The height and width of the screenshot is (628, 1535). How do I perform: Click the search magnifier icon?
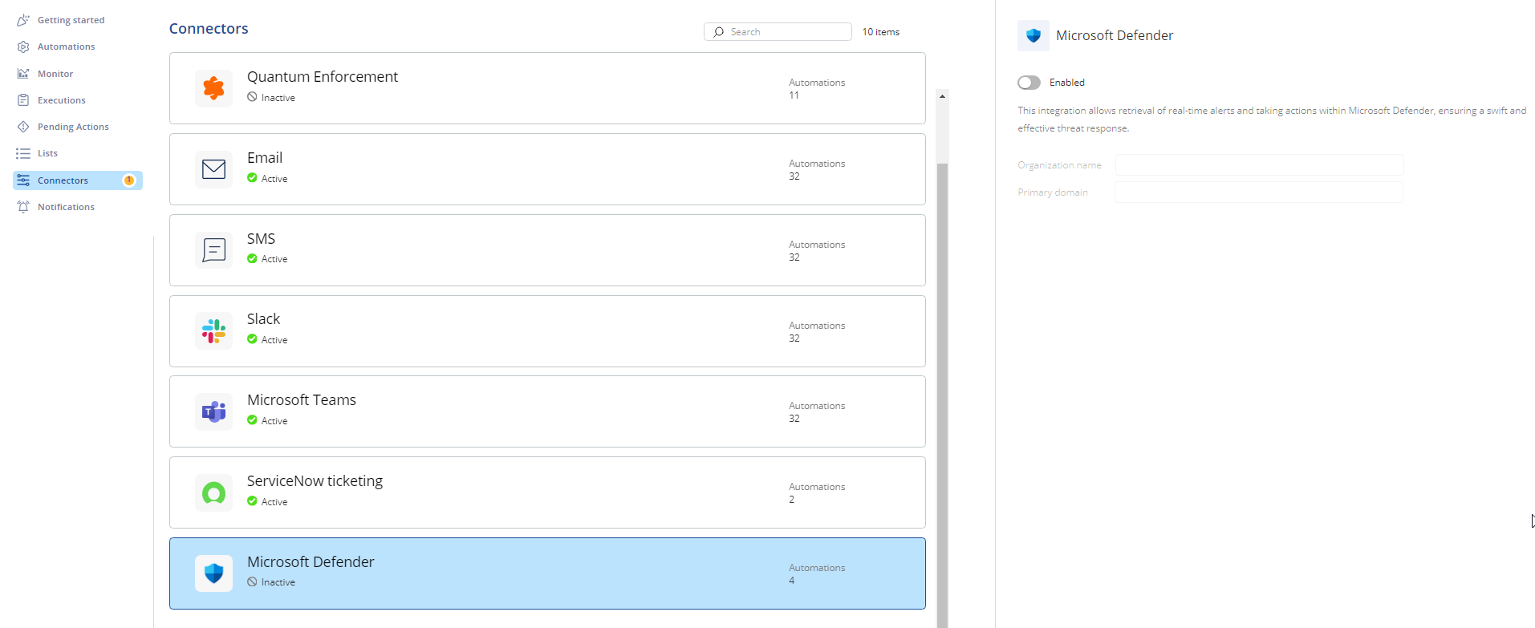click(718, 32)
